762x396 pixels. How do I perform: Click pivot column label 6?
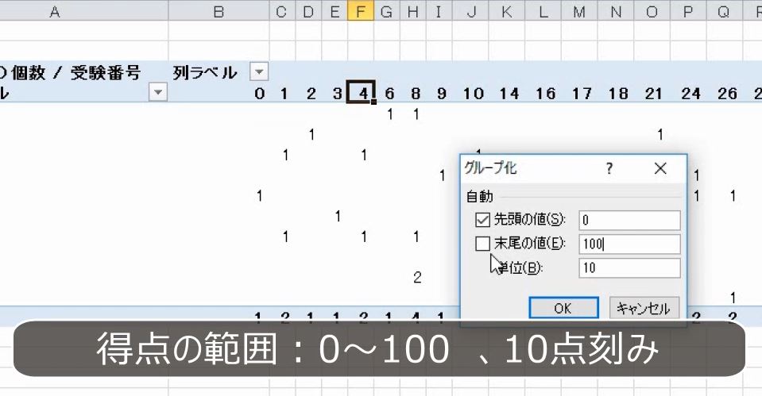pyautogui.click(x=390, y=93)
